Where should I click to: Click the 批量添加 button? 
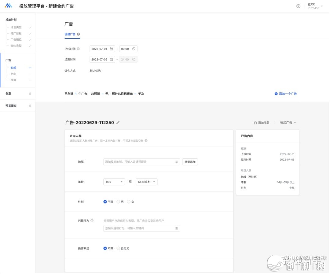[x=190, y=162]
